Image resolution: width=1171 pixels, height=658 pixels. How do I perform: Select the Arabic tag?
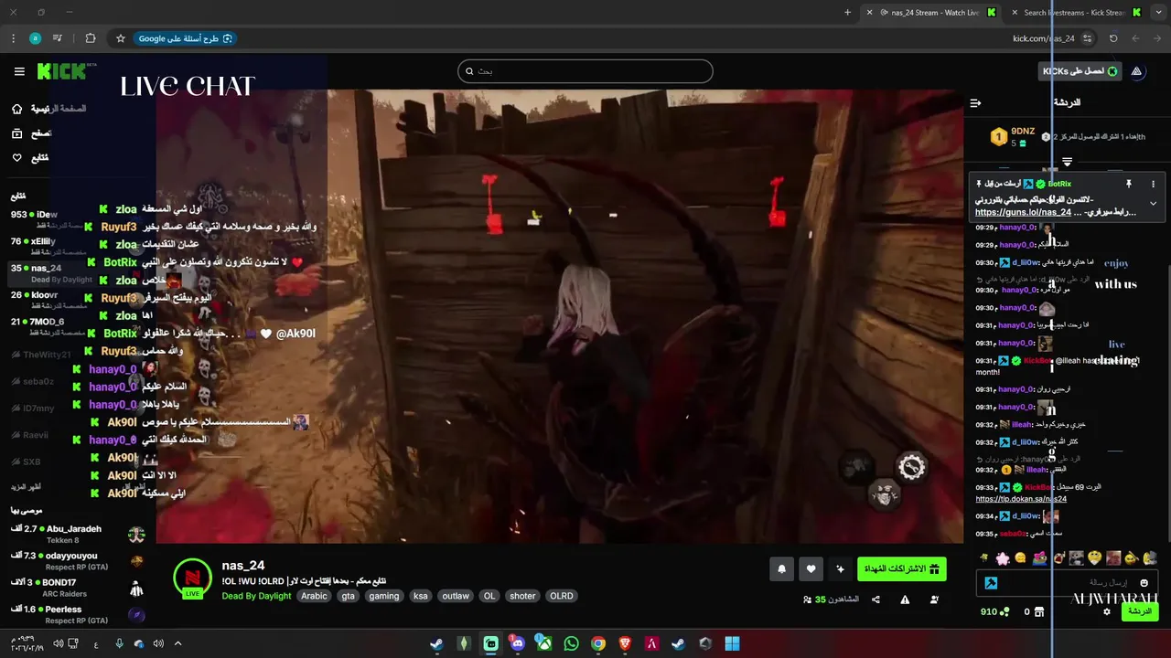pos(314,596)
